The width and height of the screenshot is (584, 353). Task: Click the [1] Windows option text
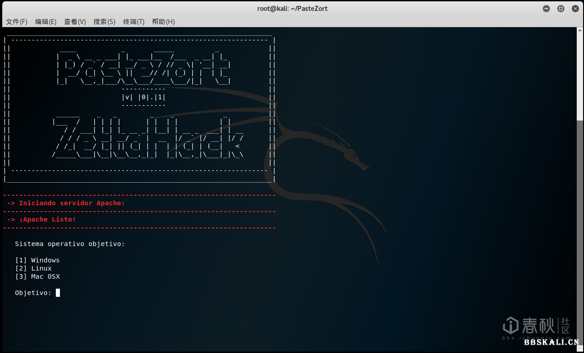[37, 260]
